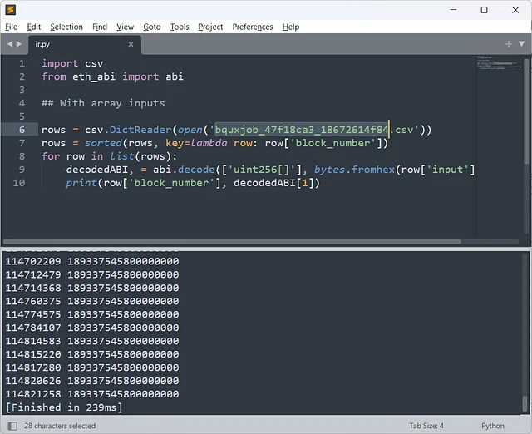Click output row starting 114814583
The width and height of the screenshot is (532, 434).
[x=92, y=341]
